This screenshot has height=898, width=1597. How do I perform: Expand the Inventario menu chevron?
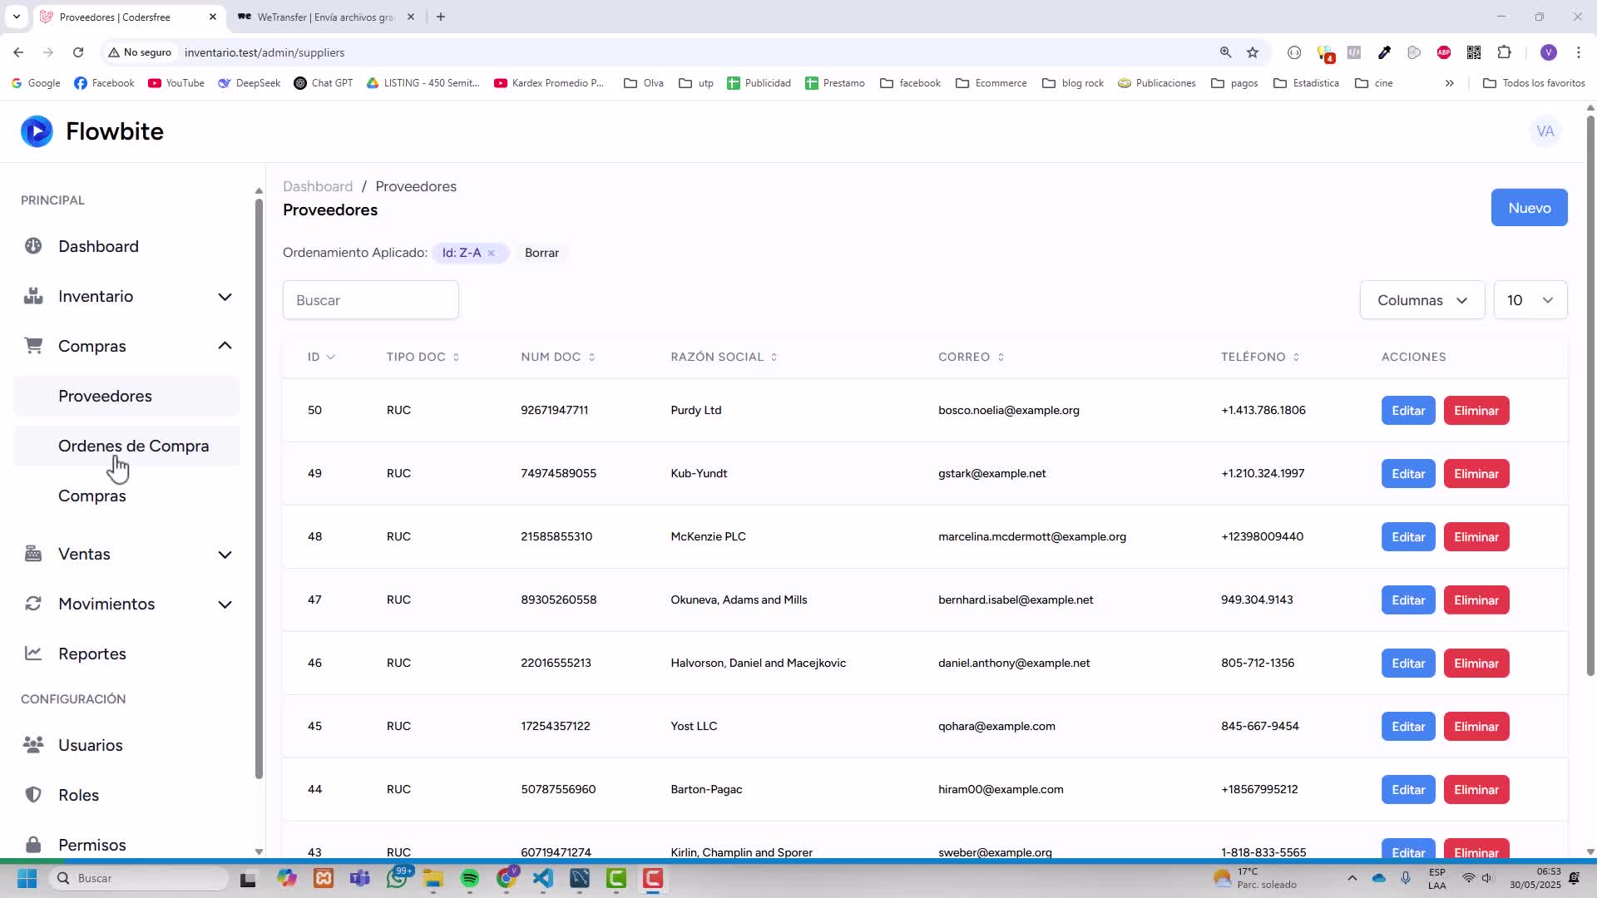point(225,297)
